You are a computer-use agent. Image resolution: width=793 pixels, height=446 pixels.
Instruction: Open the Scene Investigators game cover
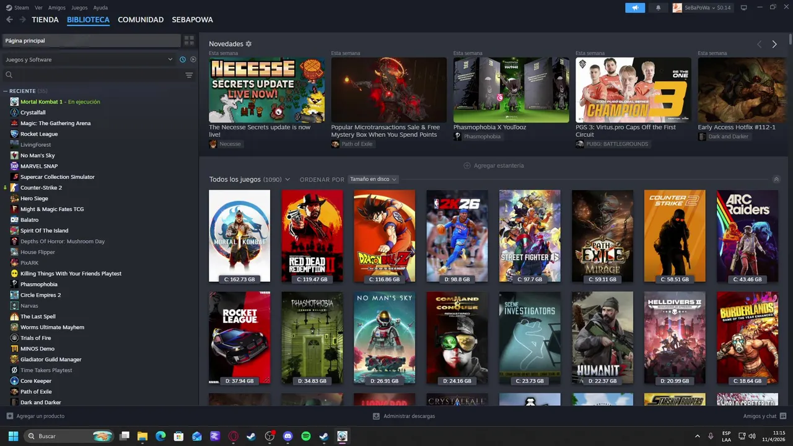click(x=530, y=338)
